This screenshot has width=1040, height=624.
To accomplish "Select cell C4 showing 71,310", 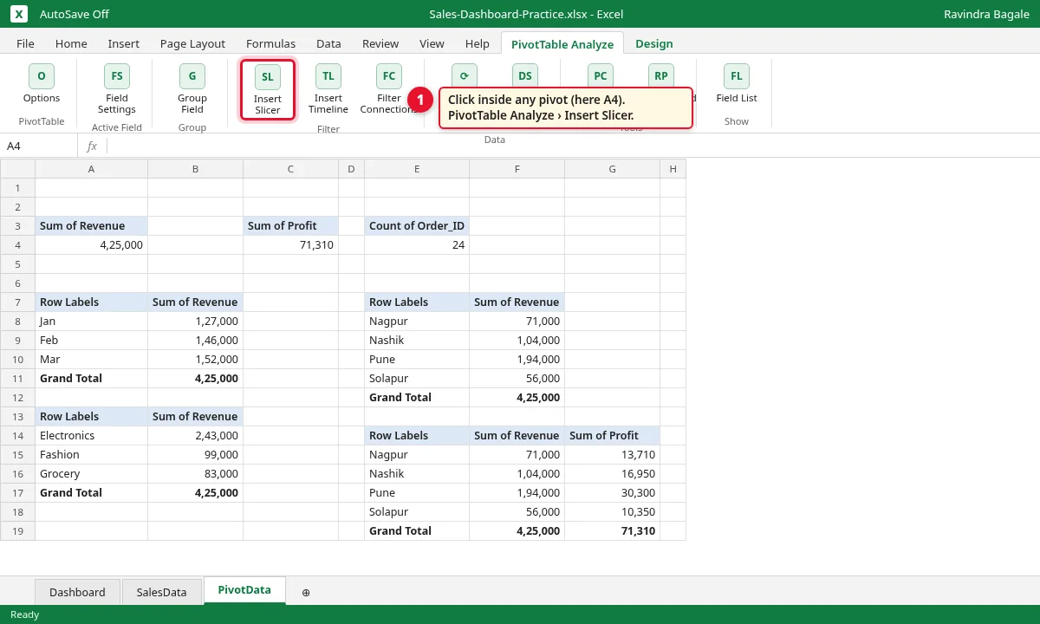I will (x=291, y=245).
